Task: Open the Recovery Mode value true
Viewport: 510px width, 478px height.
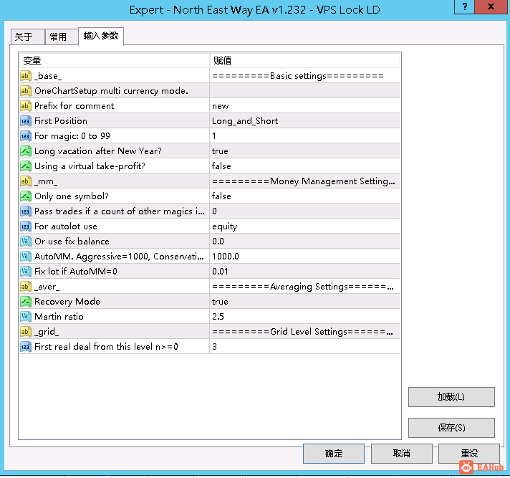Action: [x=304, y=301]
